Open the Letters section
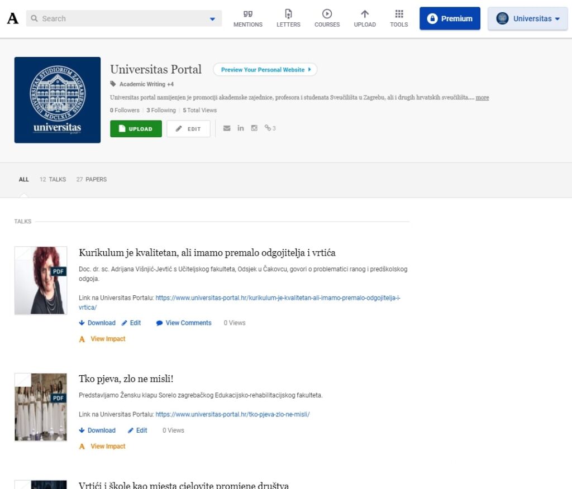Viewport: 572px width, 489px height. (288, 18)
